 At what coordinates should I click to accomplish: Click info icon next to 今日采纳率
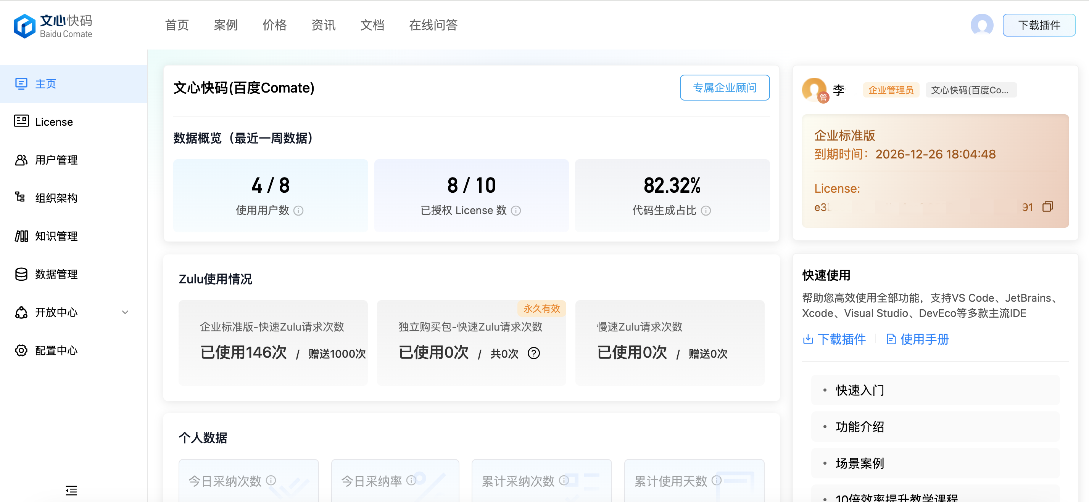pos(411,480)
